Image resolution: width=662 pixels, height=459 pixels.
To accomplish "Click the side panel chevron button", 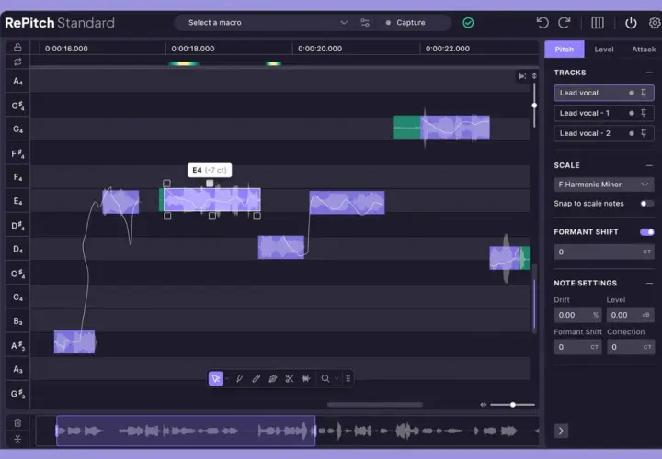I will 561,431.
